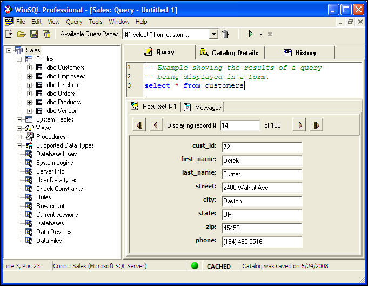Click the green connection status indicator
Screen dimensions: 368x286
pos(195,266)
